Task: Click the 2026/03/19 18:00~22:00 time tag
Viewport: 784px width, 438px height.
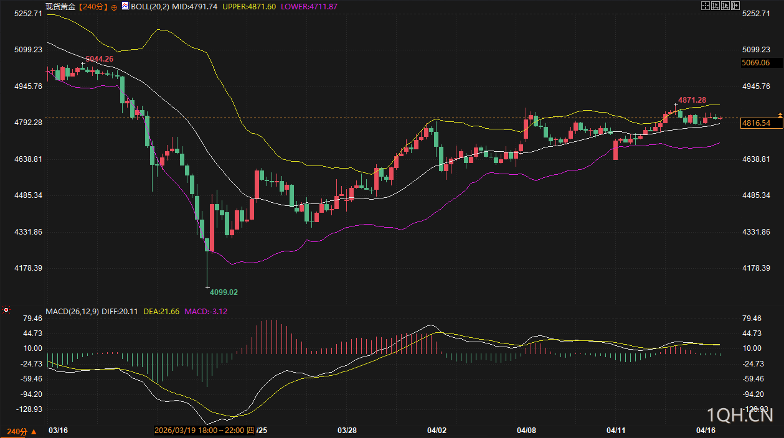Action: coord(205,431)
